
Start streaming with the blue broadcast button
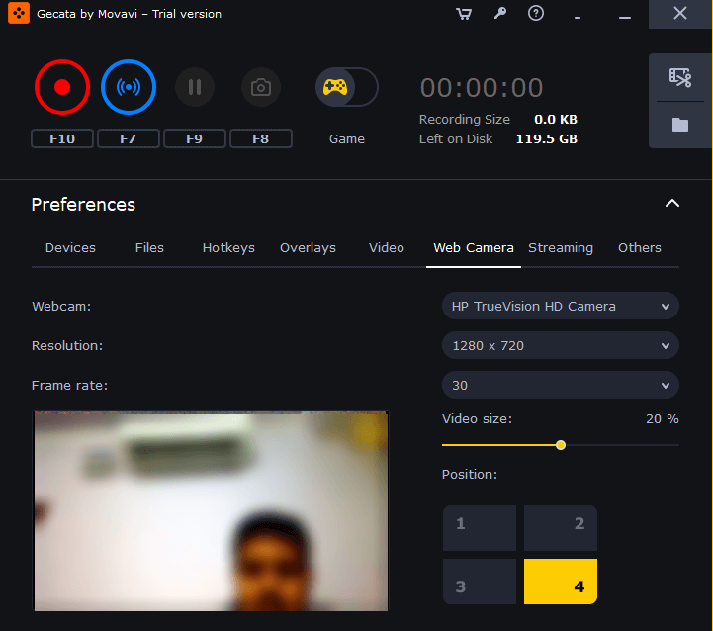click(129, 87)
